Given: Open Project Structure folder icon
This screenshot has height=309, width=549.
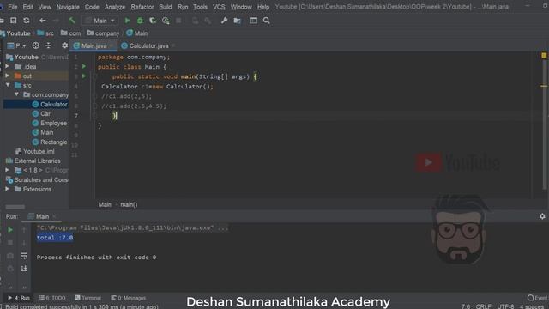Looking at the screenshot, I should [237, 21].
